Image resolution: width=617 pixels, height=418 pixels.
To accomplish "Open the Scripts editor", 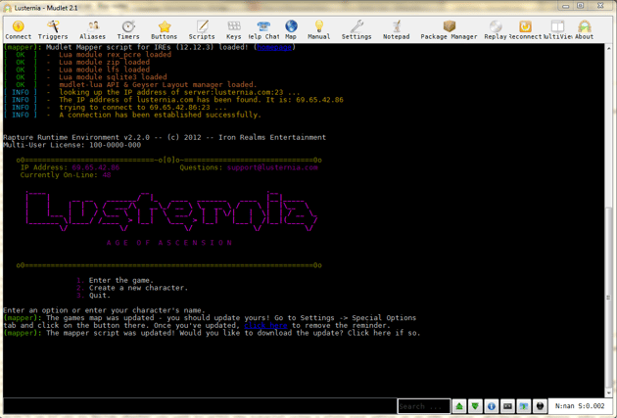I will [x=202, y=29].
